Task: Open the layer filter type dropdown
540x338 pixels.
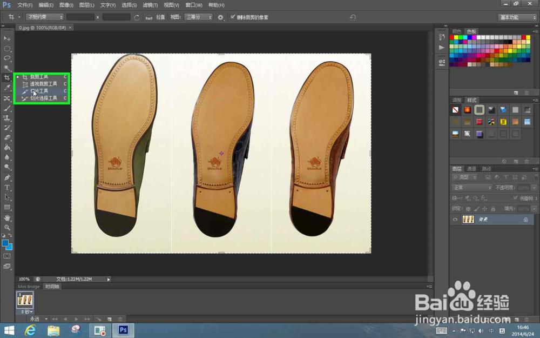Action: click(x=464, y=177)
